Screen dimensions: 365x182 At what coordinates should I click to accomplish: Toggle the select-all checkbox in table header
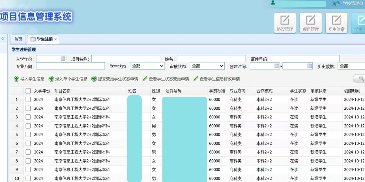28,91
